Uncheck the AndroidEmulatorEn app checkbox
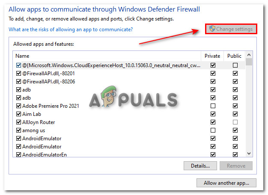268x195 pixels. pyautogui.click(x=18, y=154)
